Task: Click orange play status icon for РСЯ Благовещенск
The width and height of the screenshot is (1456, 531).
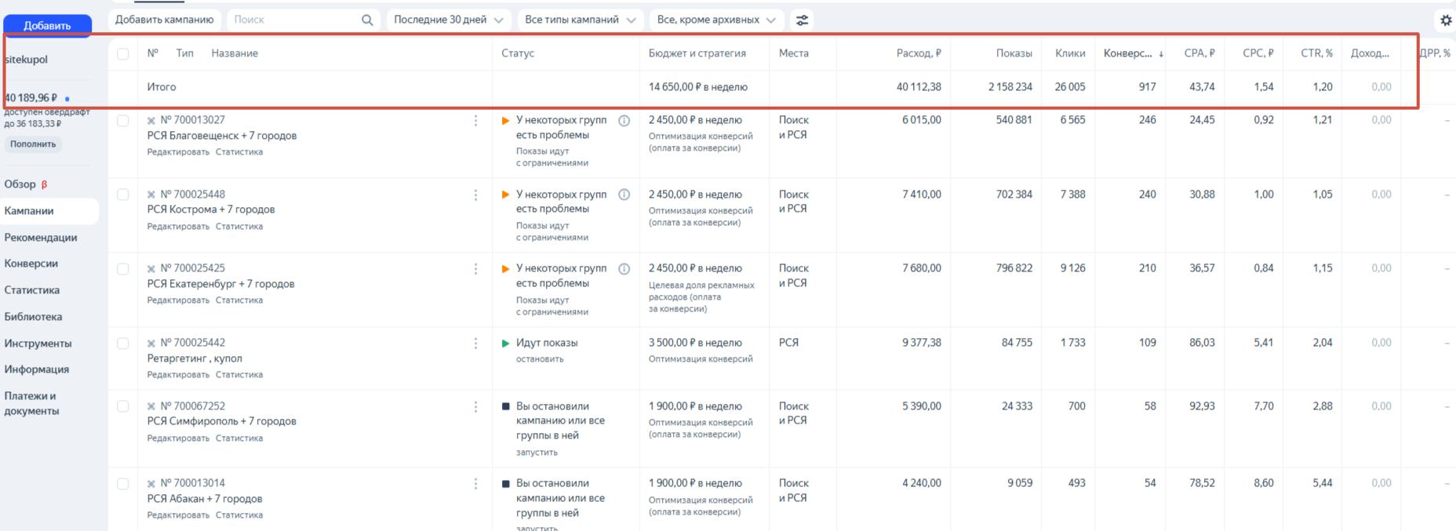Action: click(505, 120)
